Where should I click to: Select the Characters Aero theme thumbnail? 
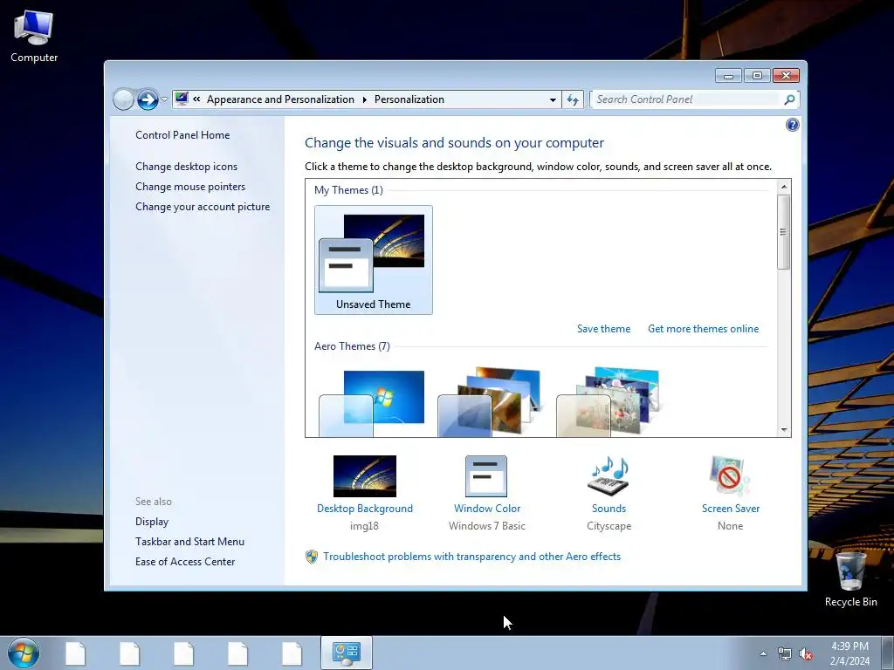(x=609, y=402)
